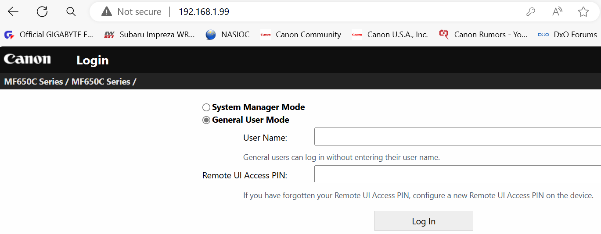Click the search magnifier icon

(71, 12)
